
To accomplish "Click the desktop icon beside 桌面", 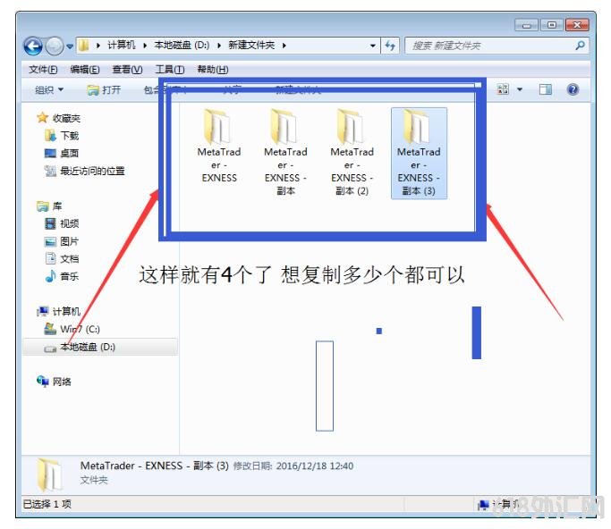I will 50,153.
